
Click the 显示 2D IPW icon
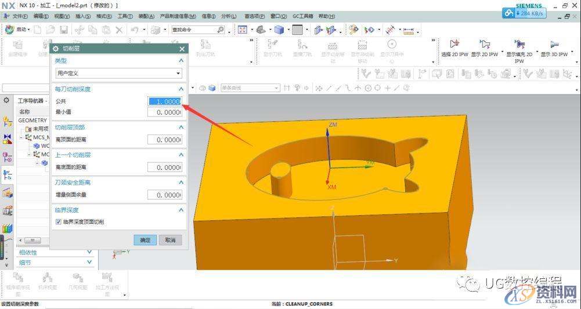tap(485, 44)
